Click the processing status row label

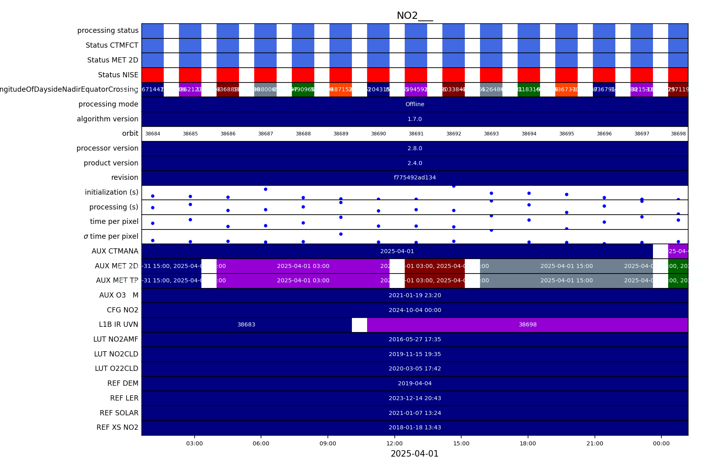pyautogui.click(x=108, y=30)
